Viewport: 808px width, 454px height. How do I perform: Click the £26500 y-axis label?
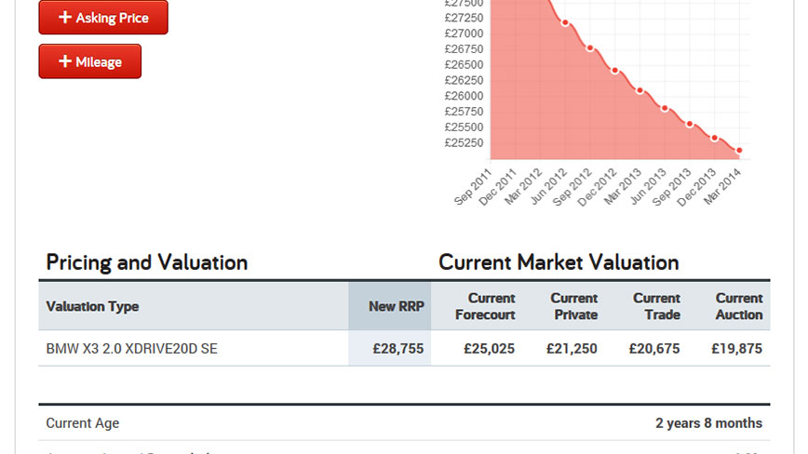click(464, 65)
